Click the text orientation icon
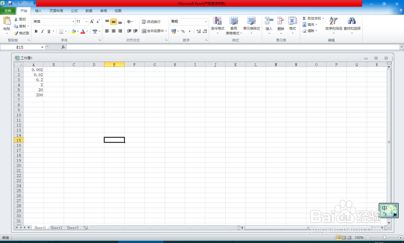Viewport: 404px width, 243px height. point(129,22)
